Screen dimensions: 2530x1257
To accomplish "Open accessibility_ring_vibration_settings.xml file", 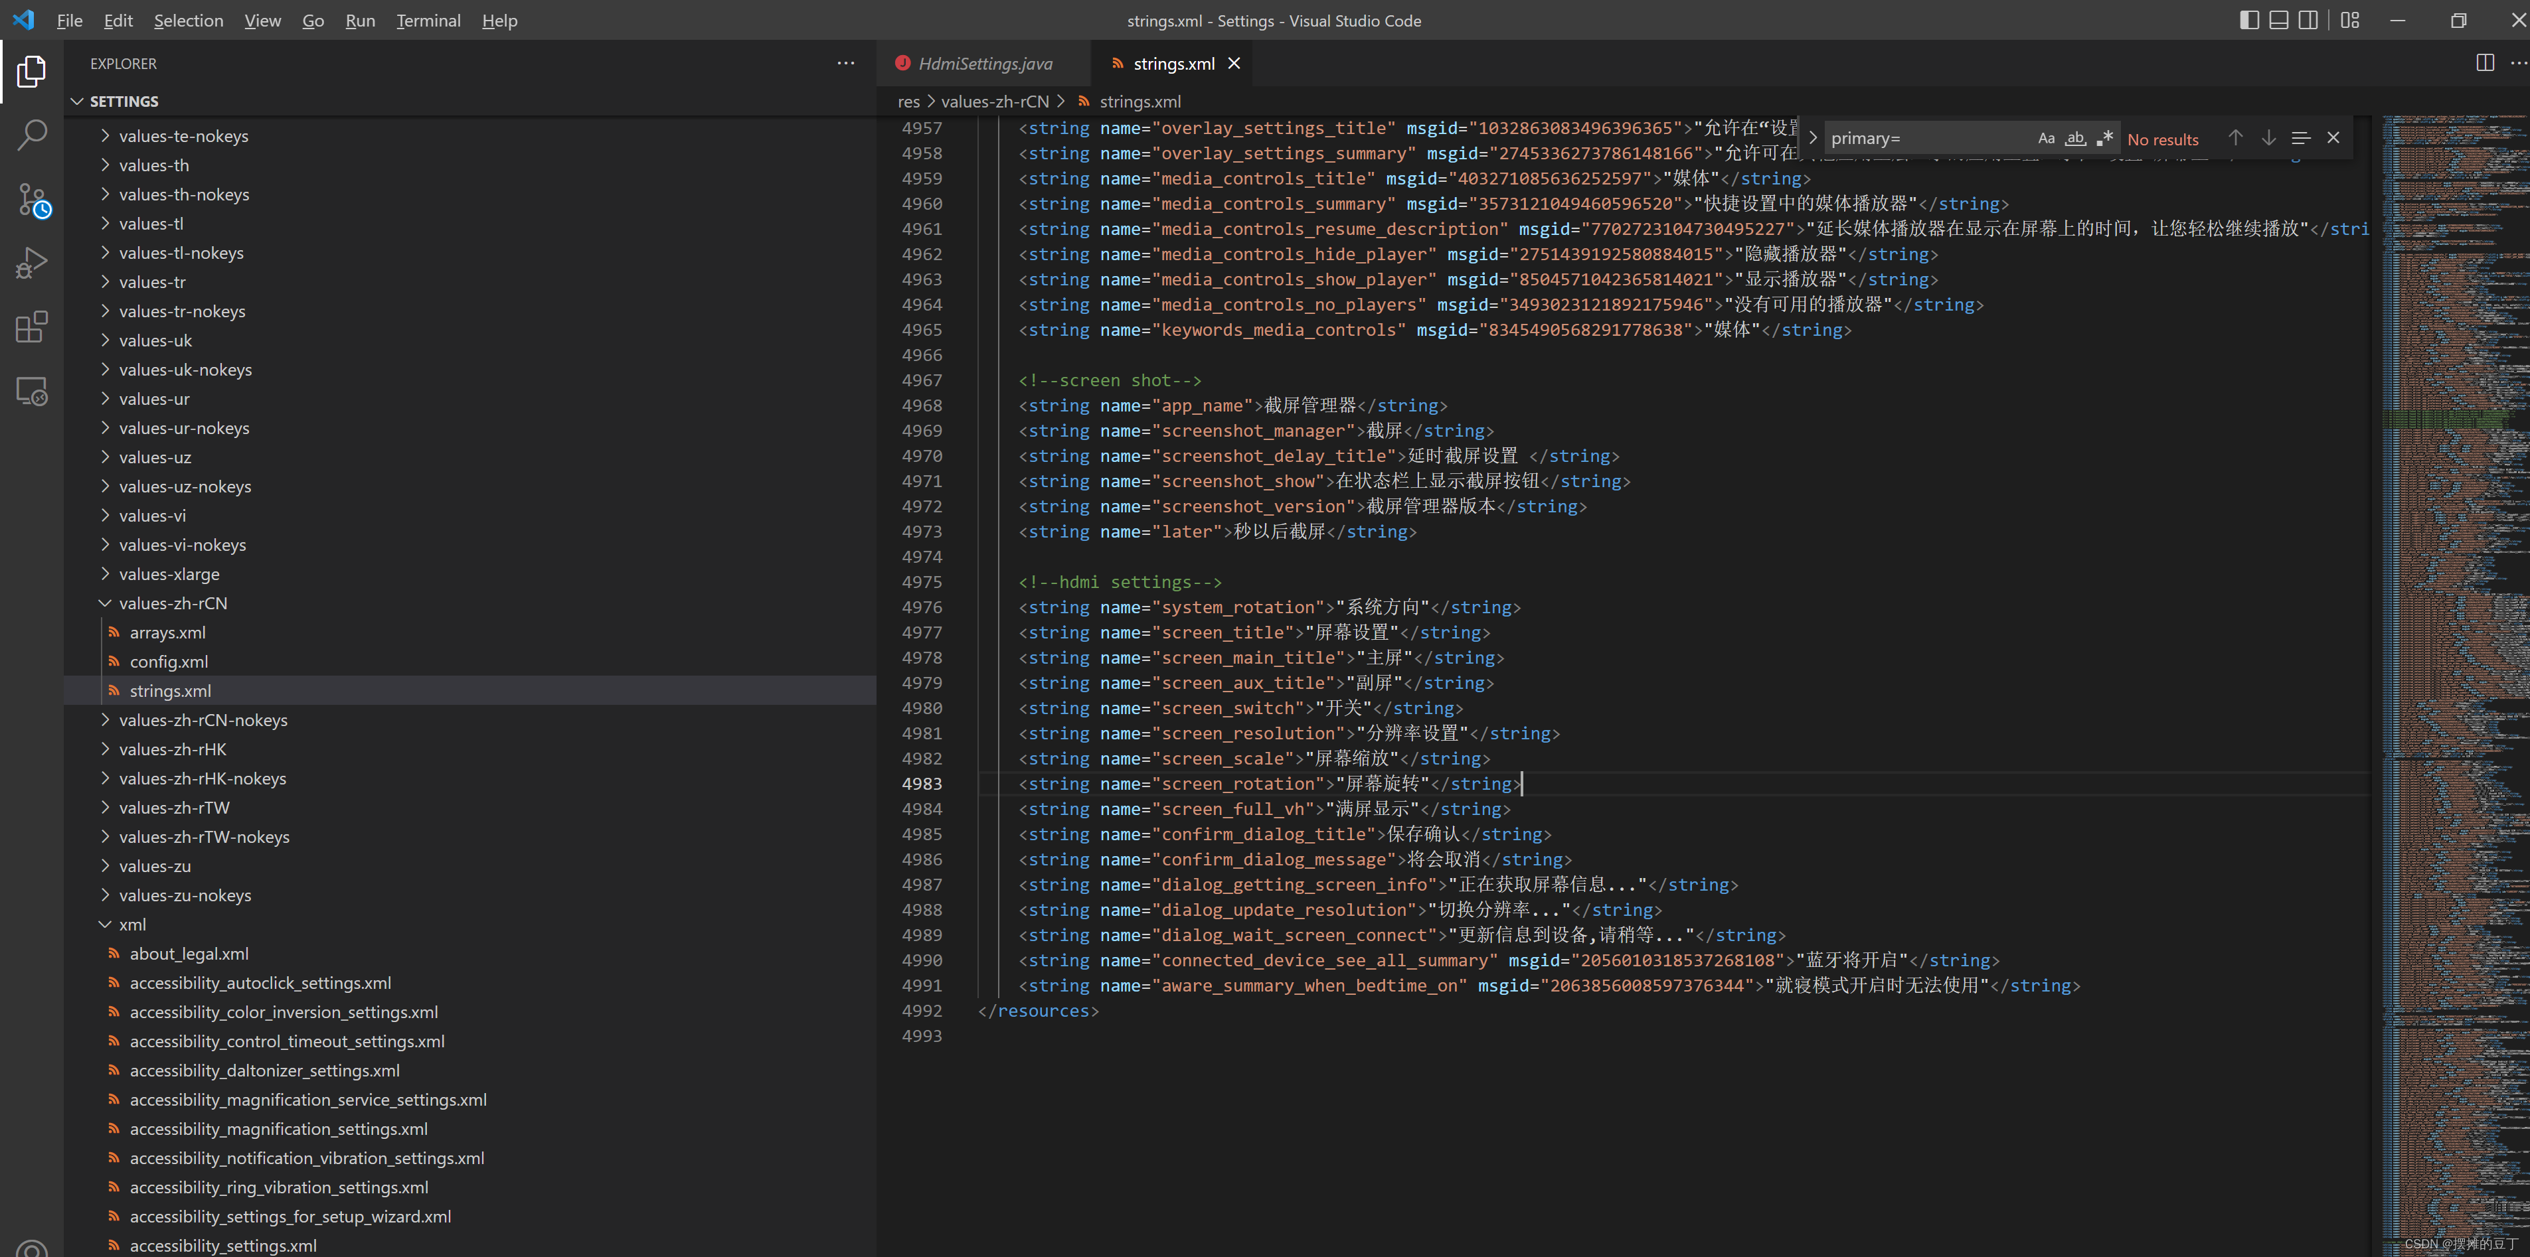I will click(x=469, y=1187).
